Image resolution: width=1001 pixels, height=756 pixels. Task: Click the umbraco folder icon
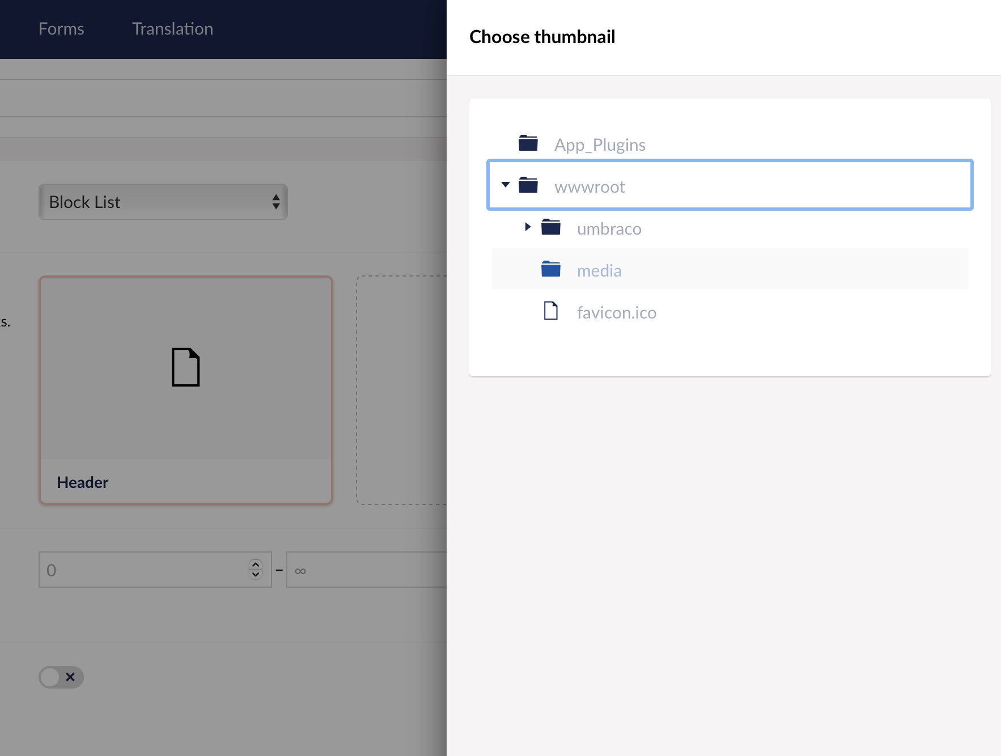tap(550, 227)
